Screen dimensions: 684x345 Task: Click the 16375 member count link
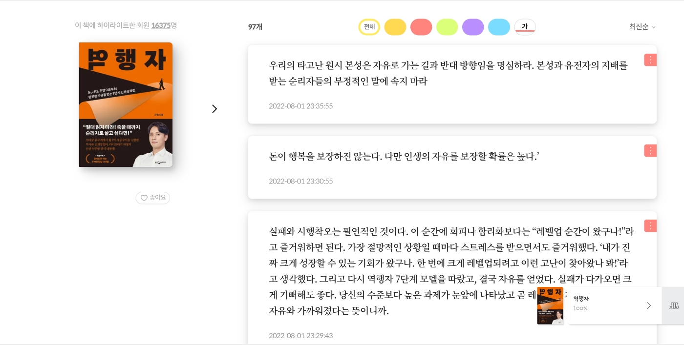161,25
